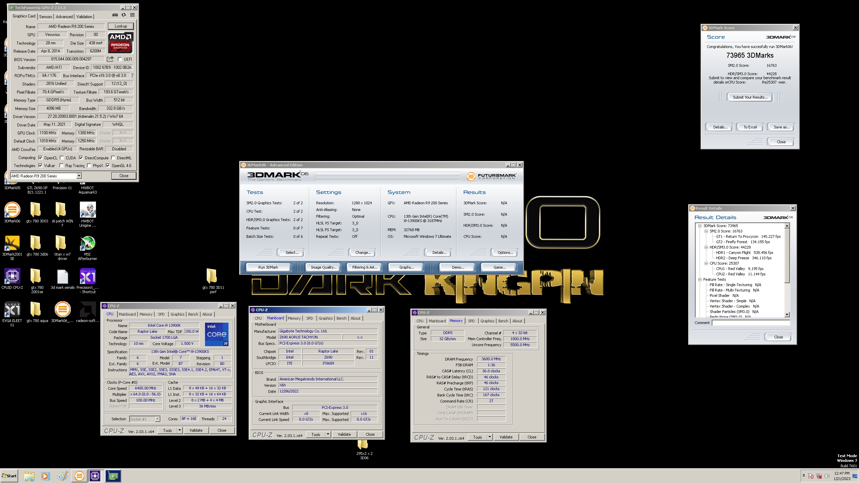Open the HWBOT Unigine desktop shortcut
This screenshot has height=483, width=859.
coord(88,214)
